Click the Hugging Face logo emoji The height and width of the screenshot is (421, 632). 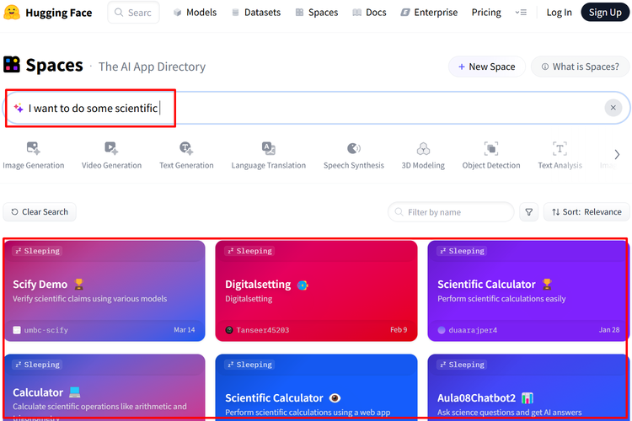pyautogui.click(x=12, y=13)
